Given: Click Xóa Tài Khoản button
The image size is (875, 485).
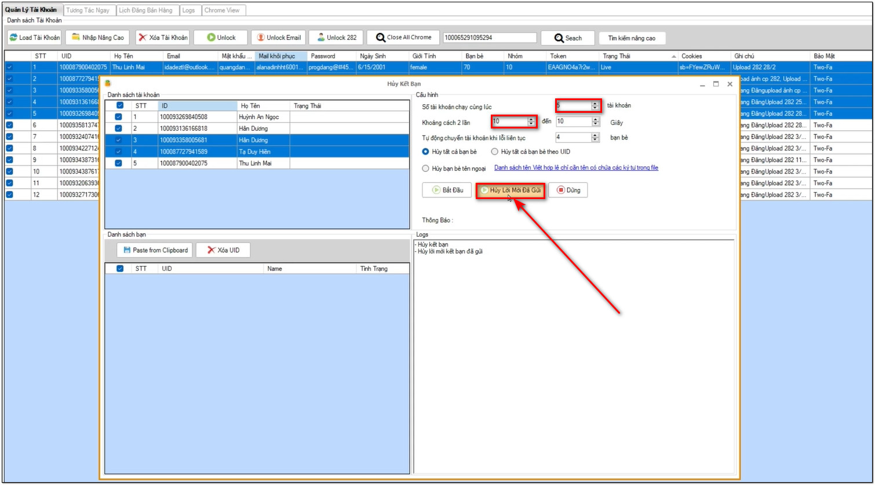Looking at the screenshot, I should point(163,38).
